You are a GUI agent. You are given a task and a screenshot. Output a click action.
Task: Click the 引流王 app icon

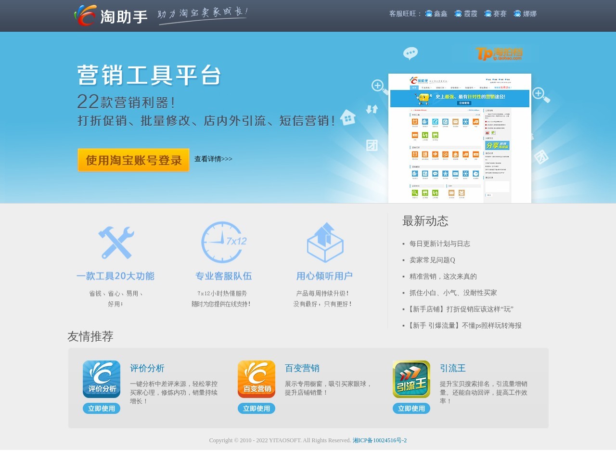tap(411, 379)
